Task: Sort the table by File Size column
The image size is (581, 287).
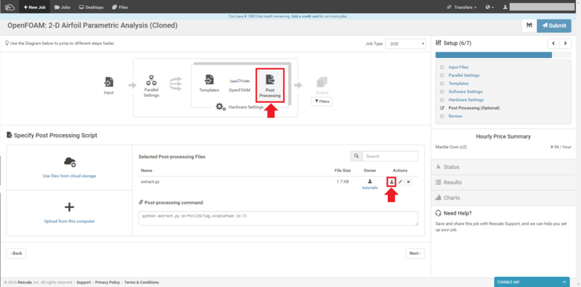Action: tap(343, 170)
